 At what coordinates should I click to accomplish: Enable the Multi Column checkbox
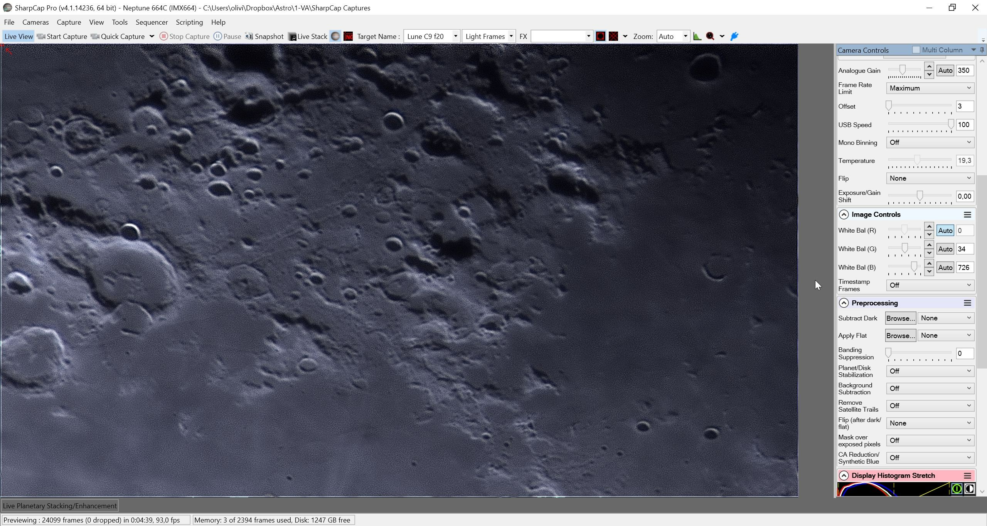(916, 50)
